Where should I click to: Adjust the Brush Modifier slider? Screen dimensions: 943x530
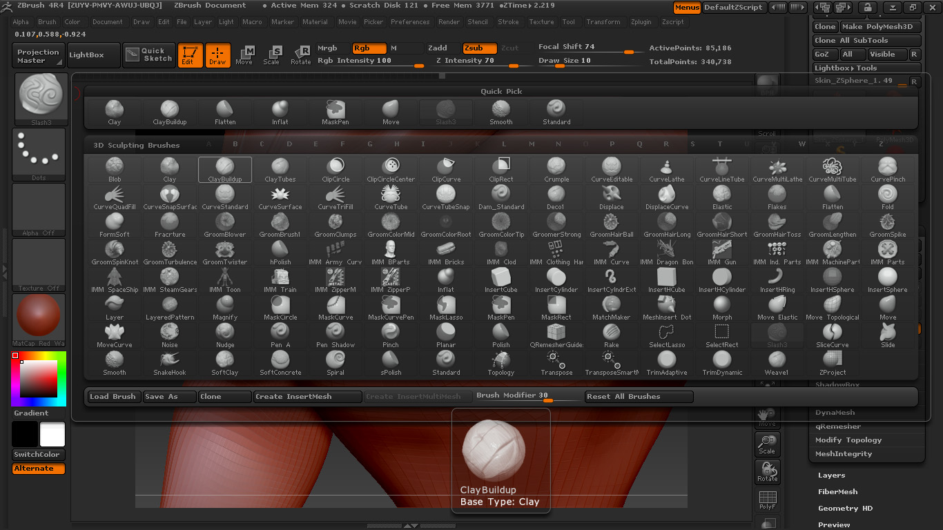(x=527, y=397)
